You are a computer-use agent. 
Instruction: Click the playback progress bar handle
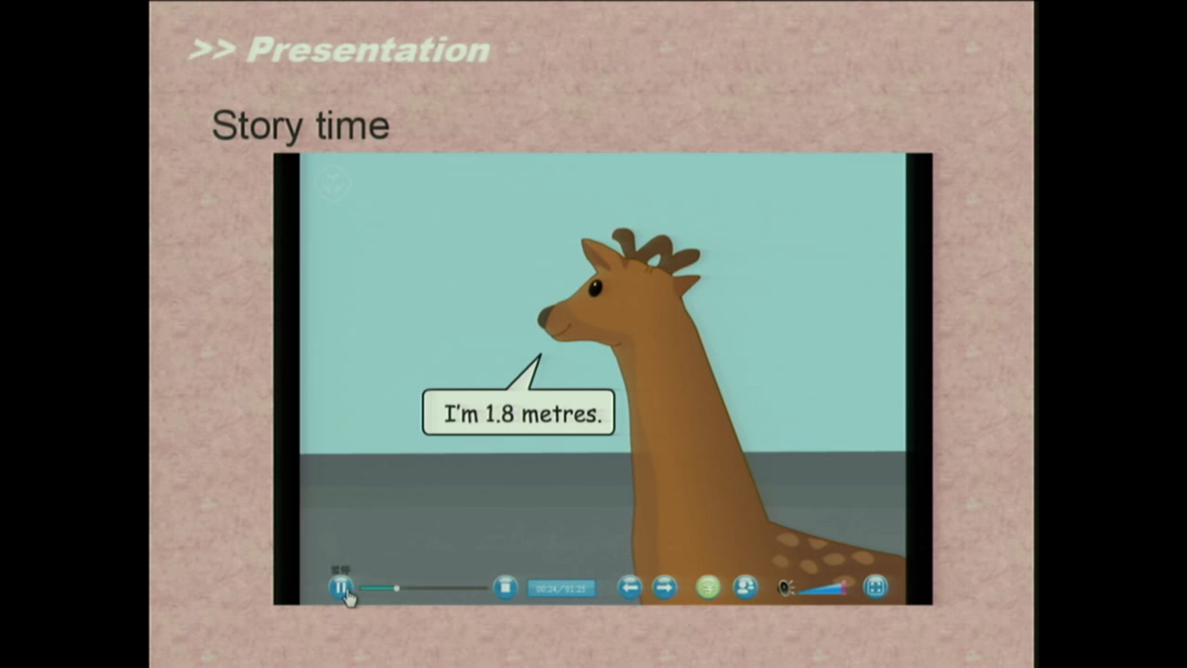coord(396,587)
